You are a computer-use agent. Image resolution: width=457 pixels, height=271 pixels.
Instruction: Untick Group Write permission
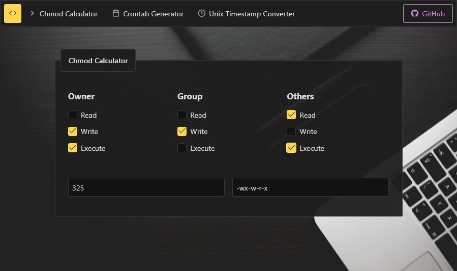(182, 131)
